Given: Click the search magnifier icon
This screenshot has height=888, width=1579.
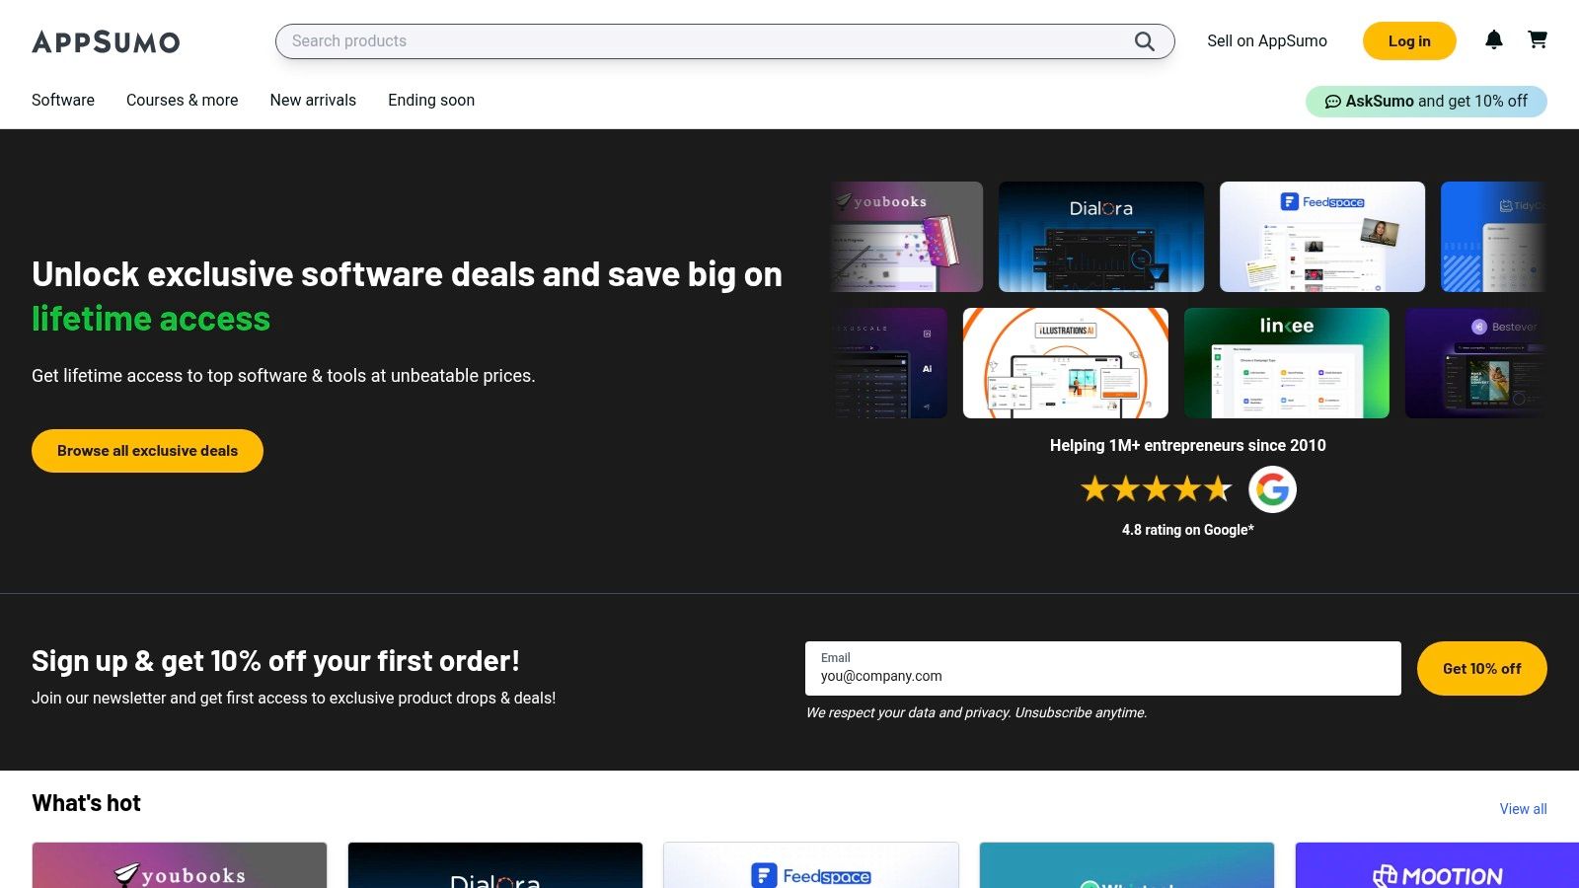Looking at the screenshot, I should point(1144,41).
